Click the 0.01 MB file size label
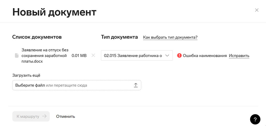Screen dimensions: 266x126 (x=79, y=55)
